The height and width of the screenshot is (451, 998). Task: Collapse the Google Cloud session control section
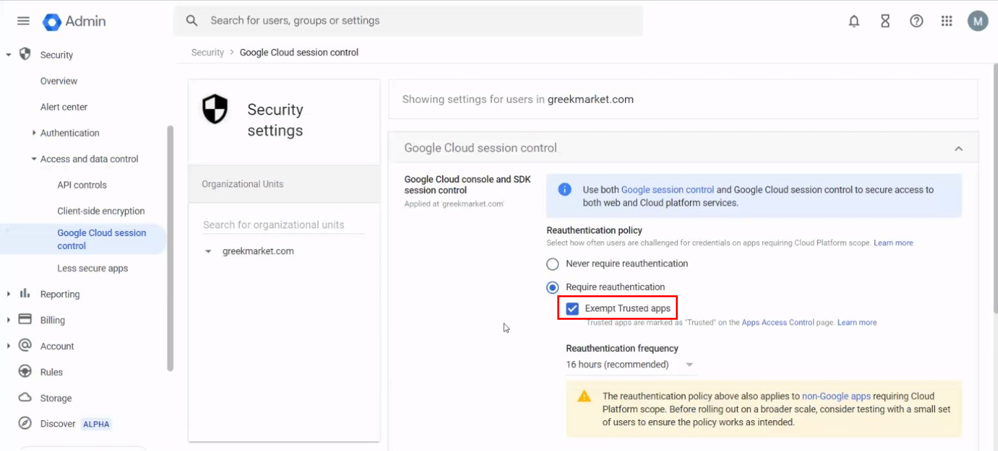pos(959,149)
